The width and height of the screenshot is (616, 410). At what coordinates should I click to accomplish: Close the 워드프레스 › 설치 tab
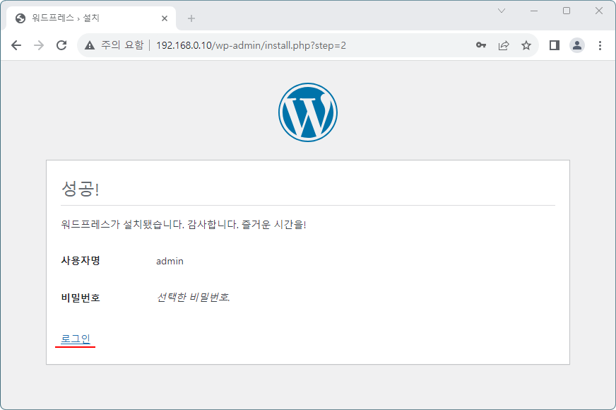(165, 18)
